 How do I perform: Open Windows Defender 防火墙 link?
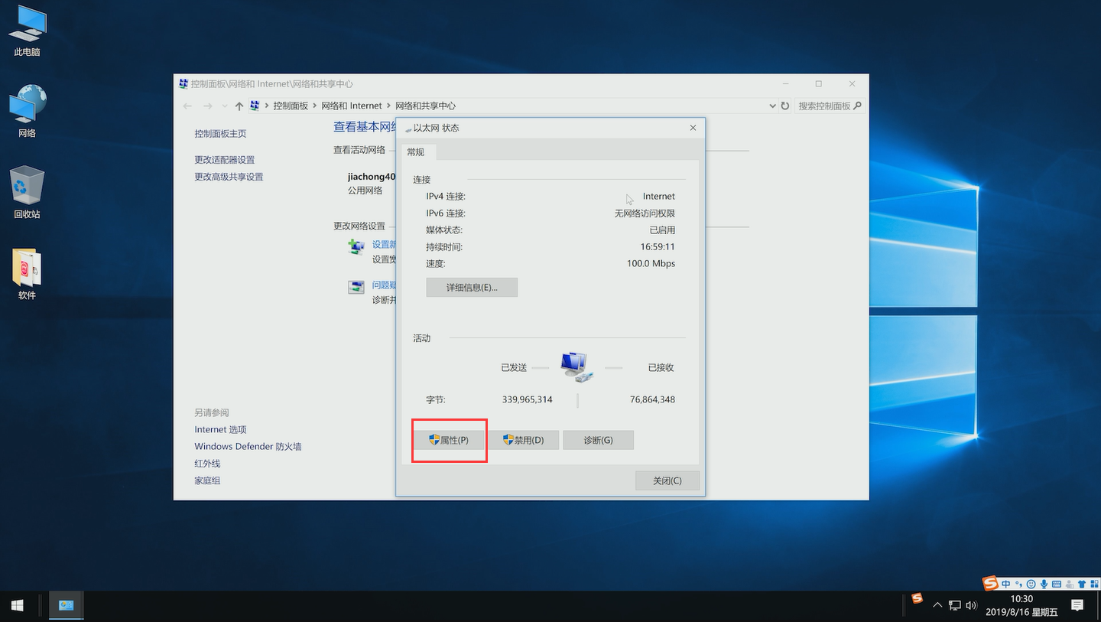point(248,446)
